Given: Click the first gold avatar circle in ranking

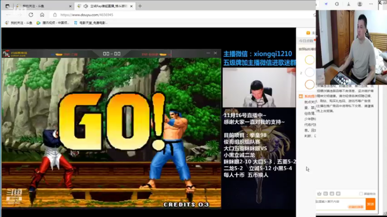Looking at the screenshot, I should point(310,60).
